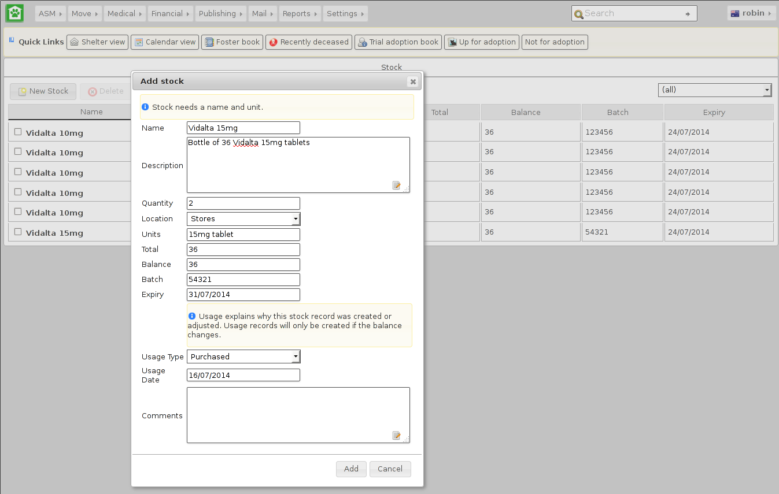Screen dimensions: 779x494
Task: Expand the Location dropdown showing Stores
Action: tap(243, 219)
